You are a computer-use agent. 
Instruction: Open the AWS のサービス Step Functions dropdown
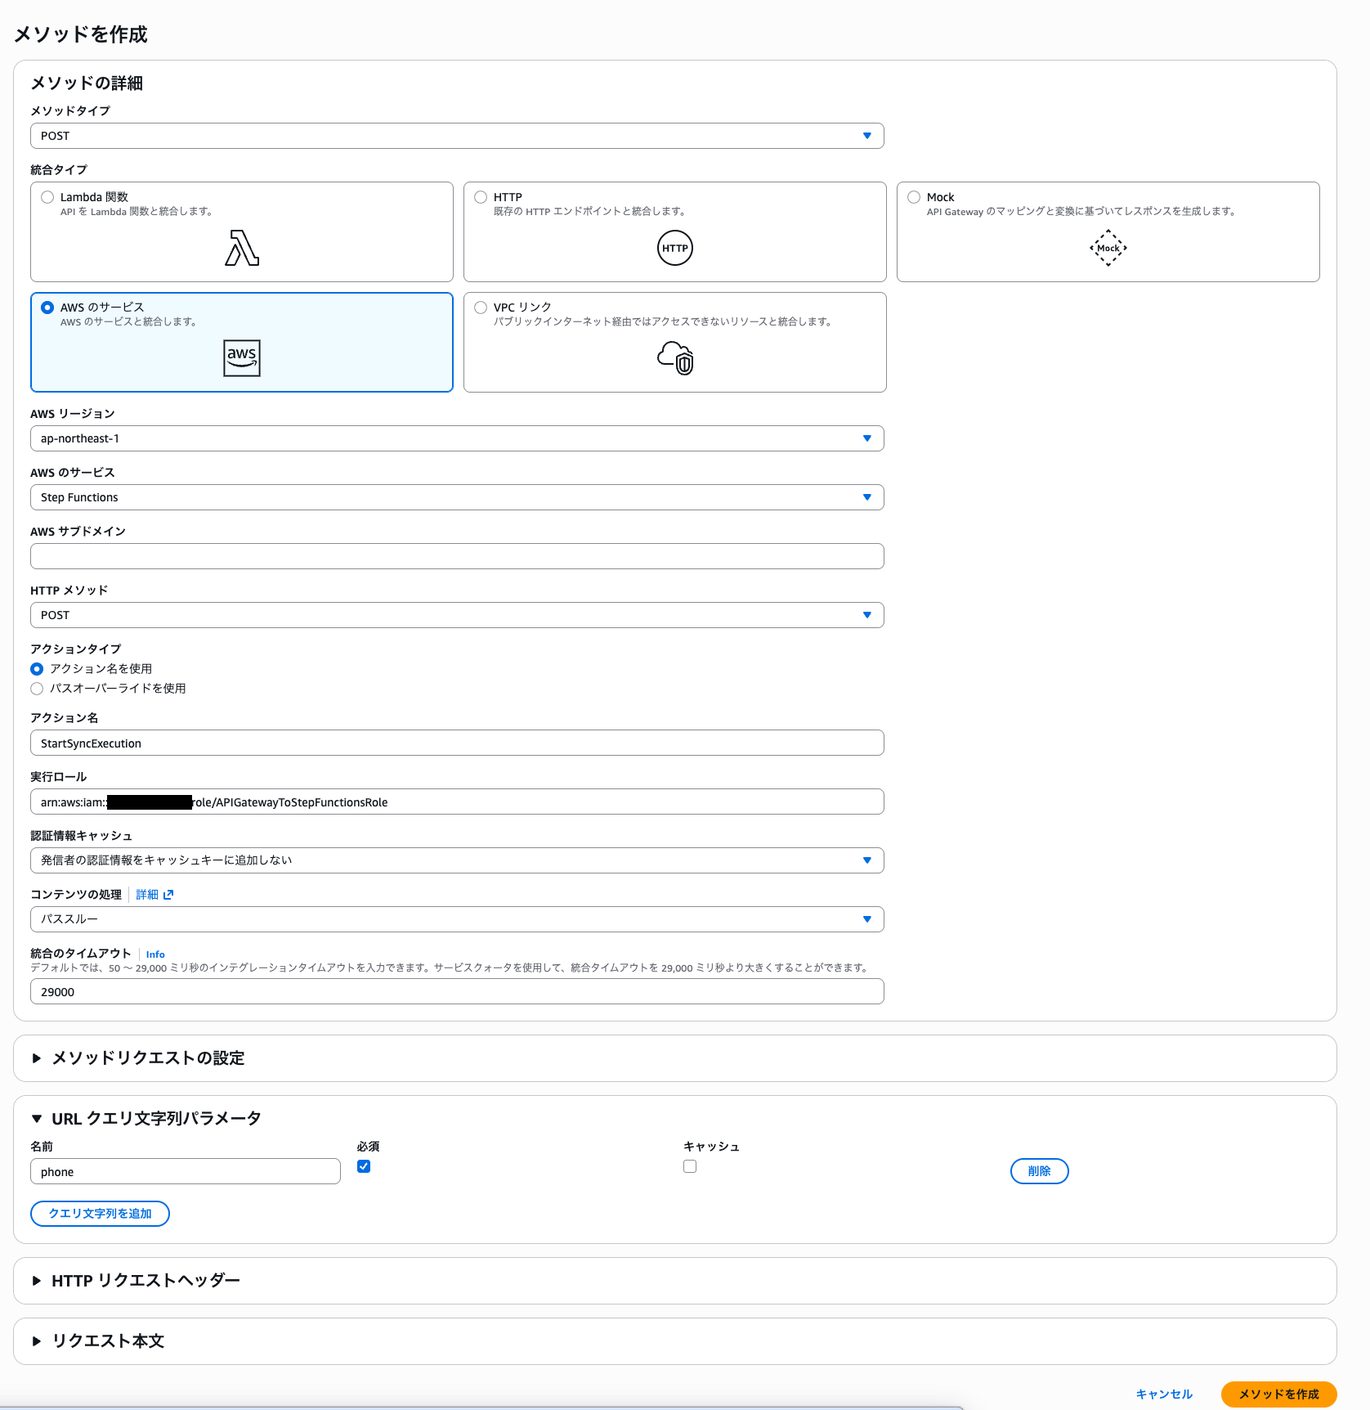point(457,497)
